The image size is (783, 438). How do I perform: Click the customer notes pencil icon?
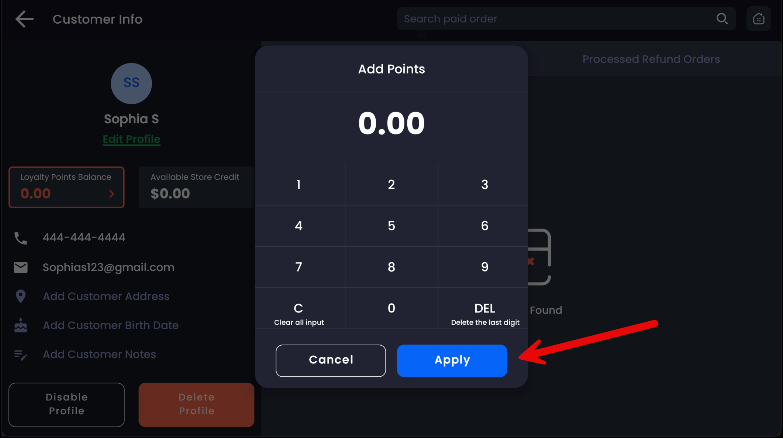point(21,355)
